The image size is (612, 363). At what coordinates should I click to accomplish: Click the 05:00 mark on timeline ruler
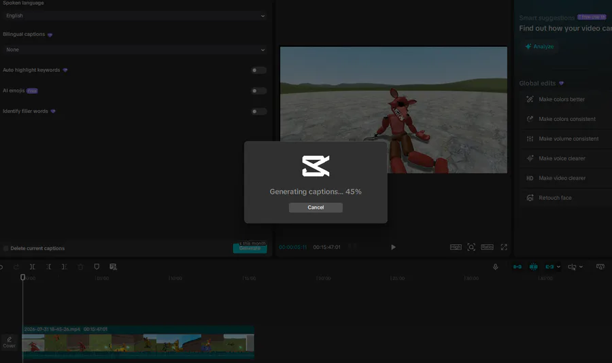pos(103,278)
